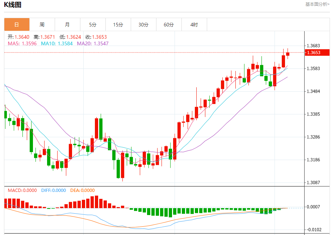
Task: Select the 日 daily chart tab
Action: (x=17, y=25)
